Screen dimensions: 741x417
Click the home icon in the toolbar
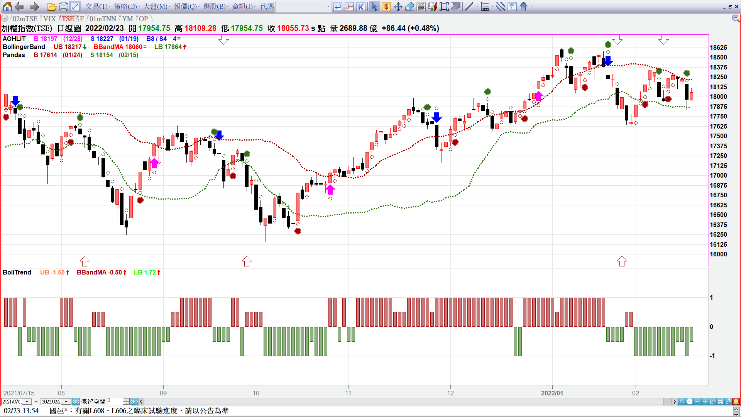pos(7,7)
